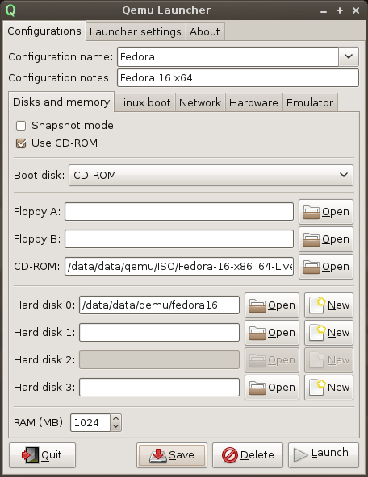Expand the Configuration name dropdown arrow

(x=349, y=56)
